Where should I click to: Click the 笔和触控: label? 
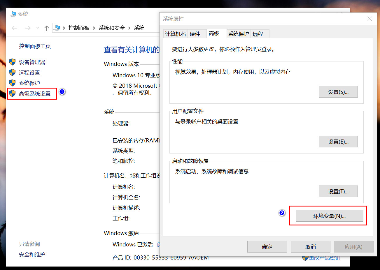coord(124,161)
